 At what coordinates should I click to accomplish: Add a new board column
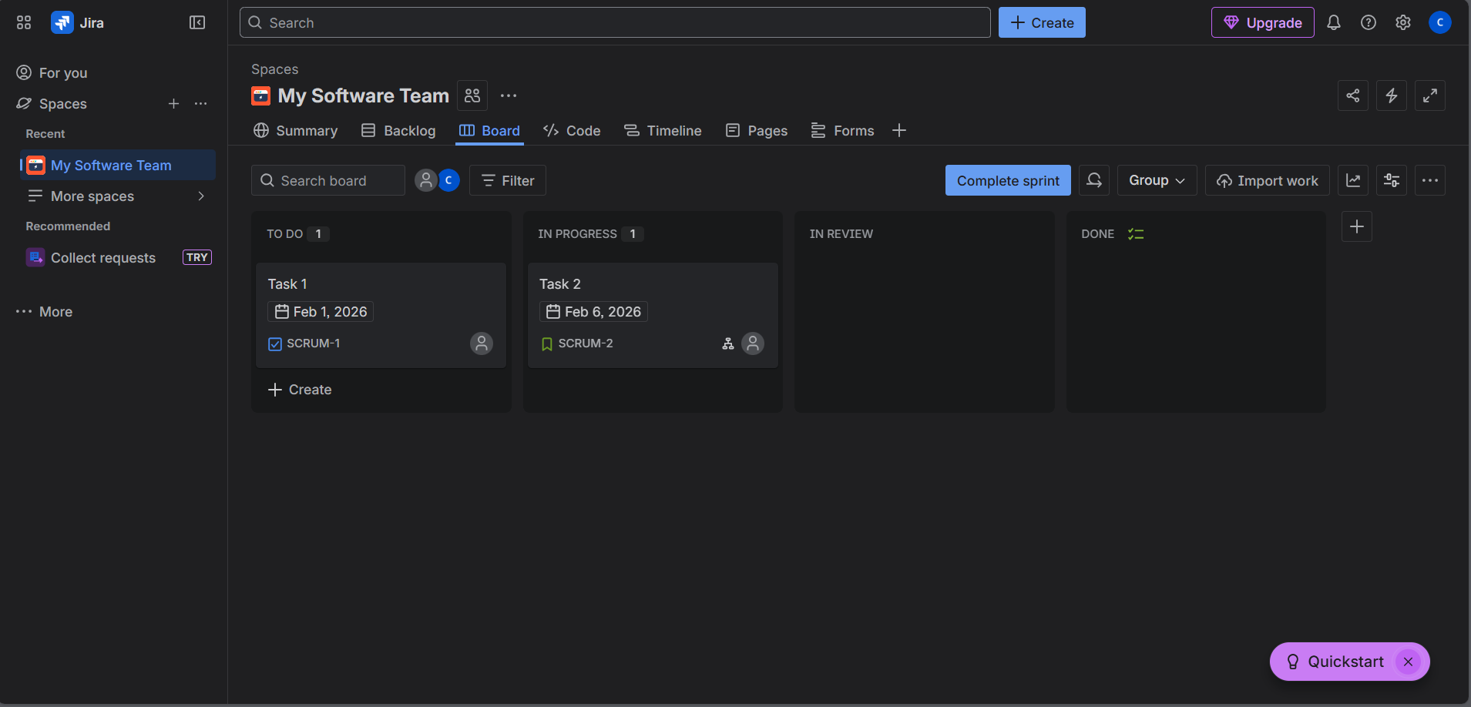(1356, 226)
